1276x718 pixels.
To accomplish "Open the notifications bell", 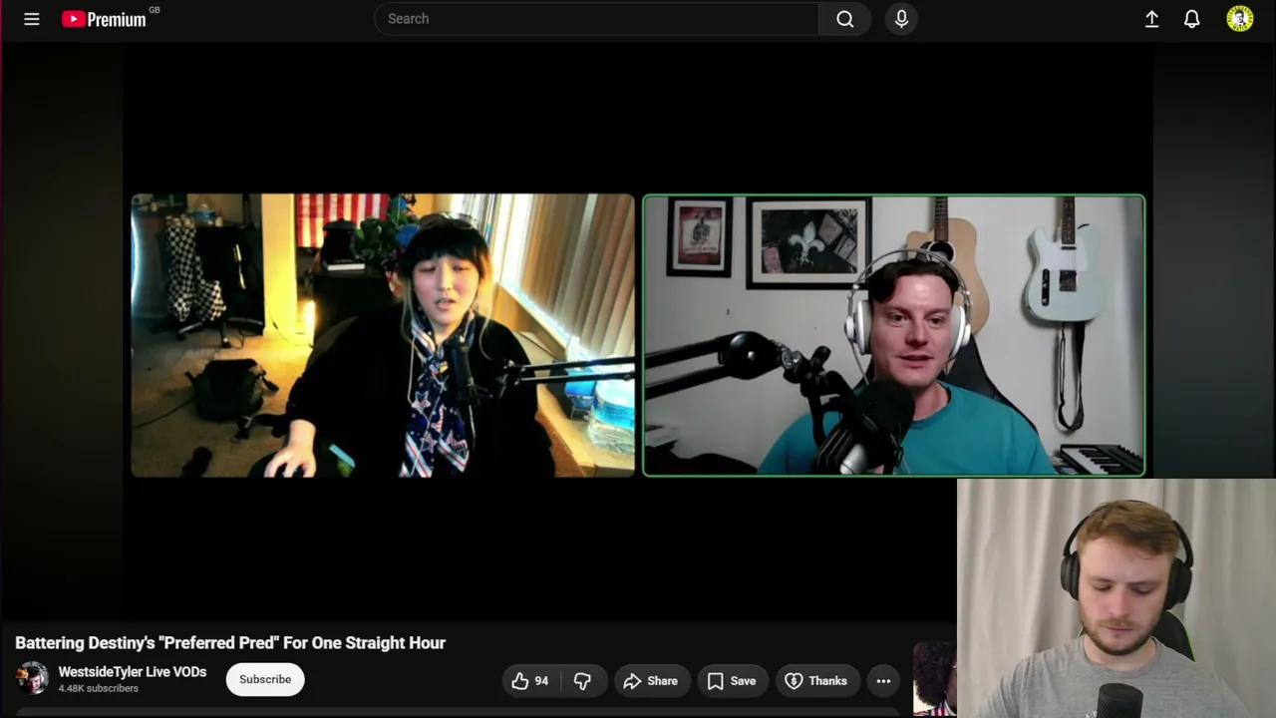I will click(x=1191, y=19).
